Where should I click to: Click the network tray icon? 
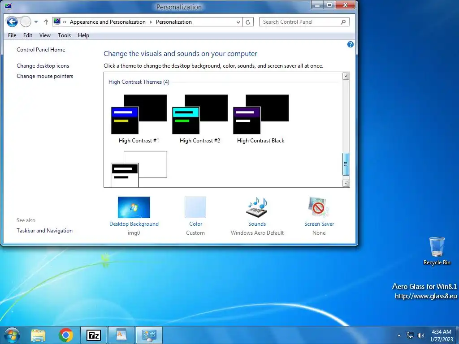(410, 335)
